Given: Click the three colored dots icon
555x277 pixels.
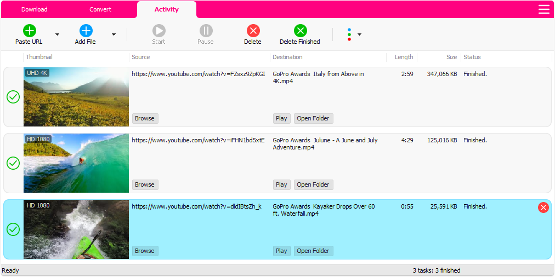Looking at the screenshot, I should pyautogui.click(x=349, y=34).
